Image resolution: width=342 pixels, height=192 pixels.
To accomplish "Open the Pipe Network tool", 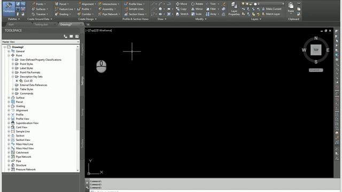I will [109, 14].
